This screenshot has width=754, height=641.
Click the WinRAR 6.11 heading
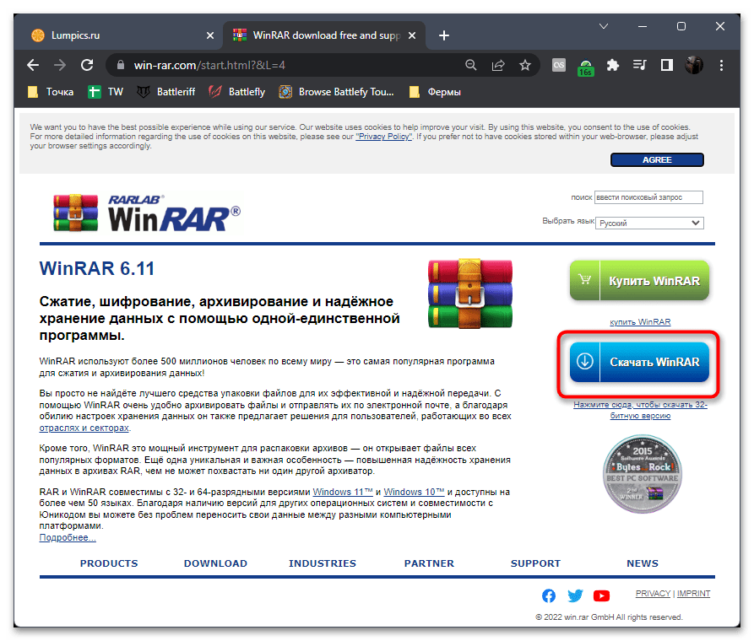pos(96,268)
